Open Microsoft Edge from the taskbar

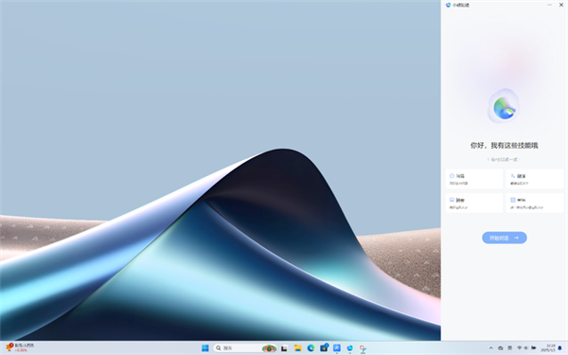[x=311, y=348]
